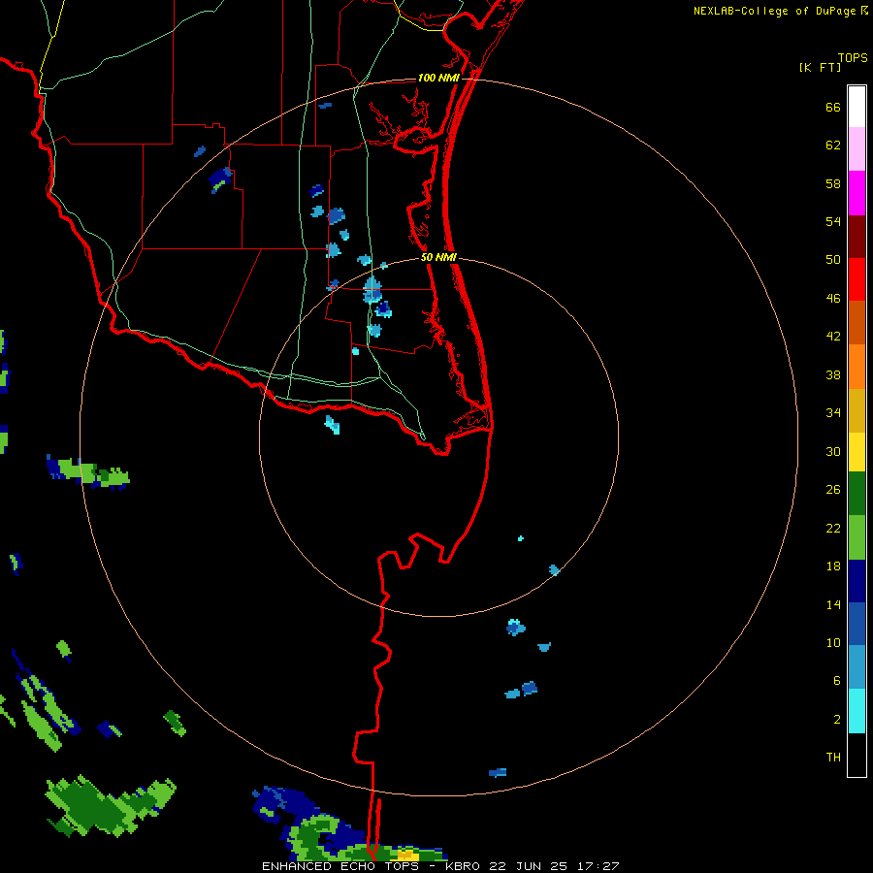Click the bright orange legend swatch

[857, 367]
